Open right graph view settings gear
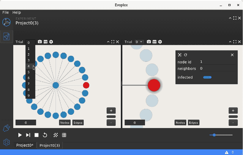This screenshot has width=243, height=155. (x=160, y=42)
